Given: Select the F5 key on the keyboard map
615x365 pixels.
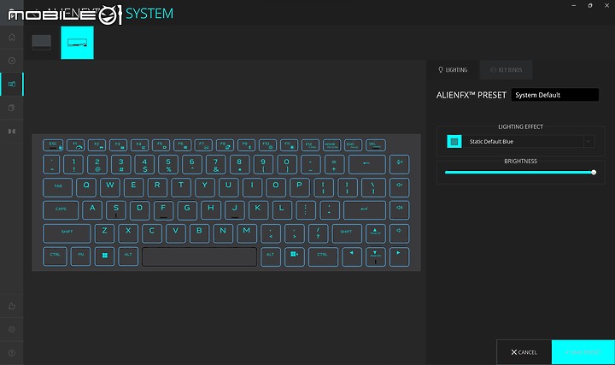Looking at the screenshot, I should pos(161,145).
